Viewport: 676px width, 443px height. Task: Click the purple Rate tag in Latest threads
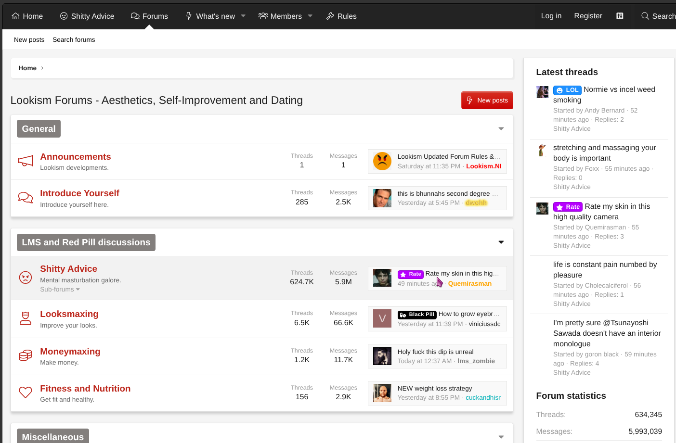pos(568,207)
